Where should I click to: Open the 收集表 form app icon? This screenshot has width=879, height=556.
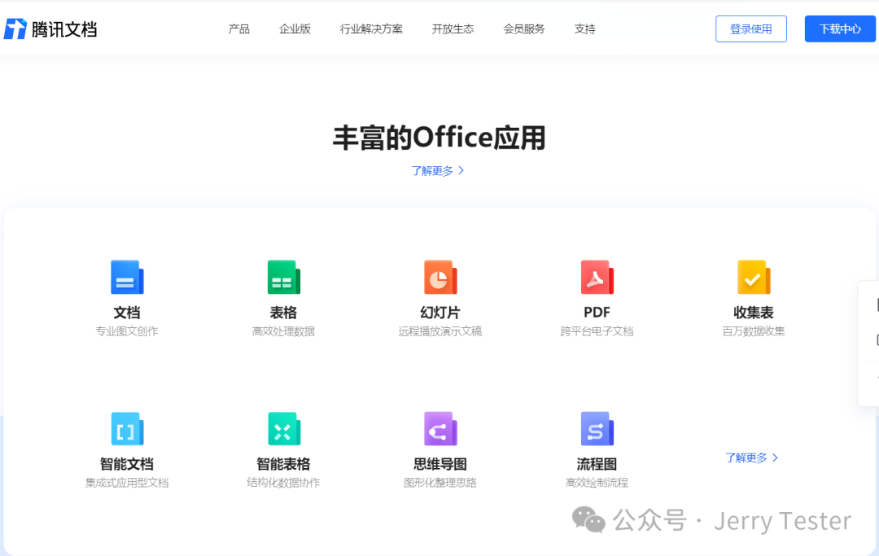click(754, 277)
